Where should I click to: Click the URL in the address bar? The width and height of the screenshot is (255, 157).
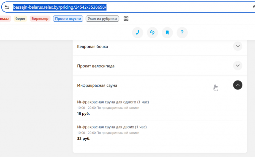[x=60, y=7]
